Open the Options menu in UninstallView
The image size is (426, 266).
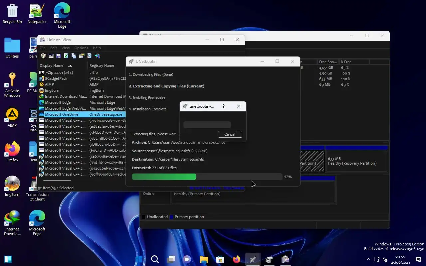(81, 48)
